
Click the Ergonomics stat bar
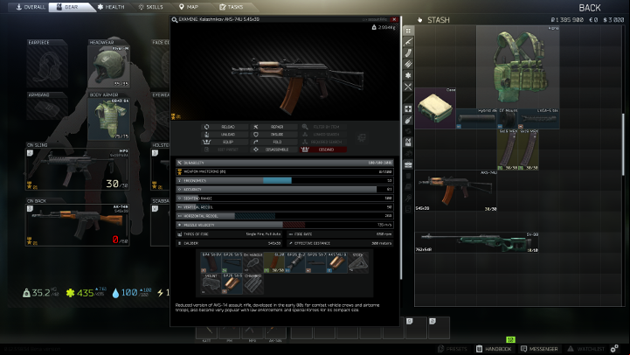point(285,180)
